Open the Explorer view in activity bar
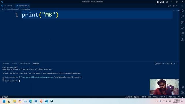The image size is (185, 104). coord(182,11)
